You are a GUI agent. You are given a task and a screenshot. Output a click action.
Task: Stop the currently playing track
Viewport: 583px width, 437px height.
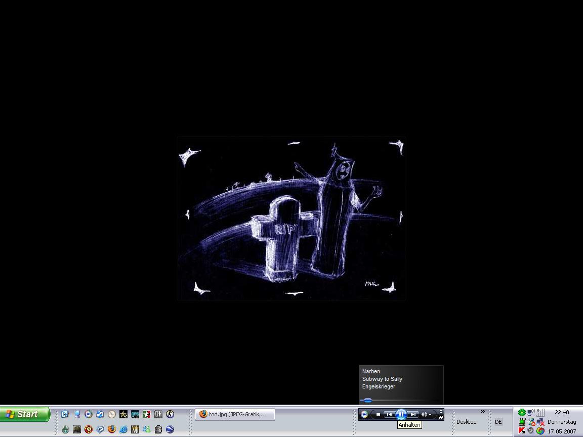378,414
